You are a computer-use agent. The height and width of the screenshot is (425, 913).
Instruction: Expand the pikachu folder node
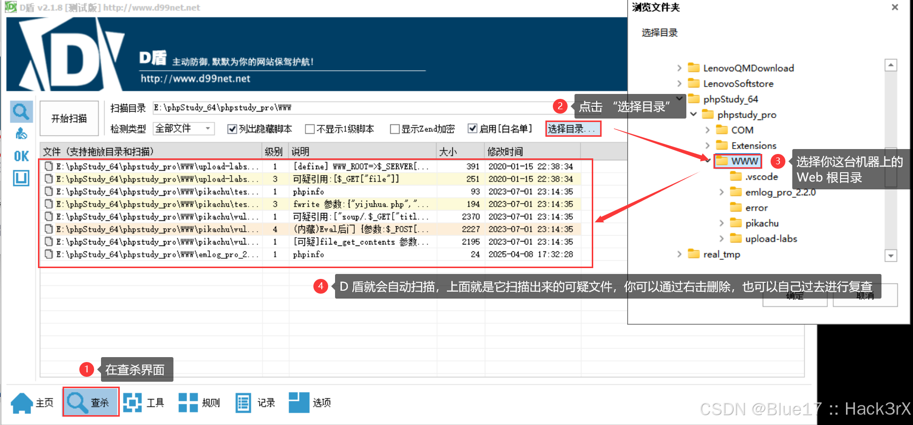click(x=721, y=223)
